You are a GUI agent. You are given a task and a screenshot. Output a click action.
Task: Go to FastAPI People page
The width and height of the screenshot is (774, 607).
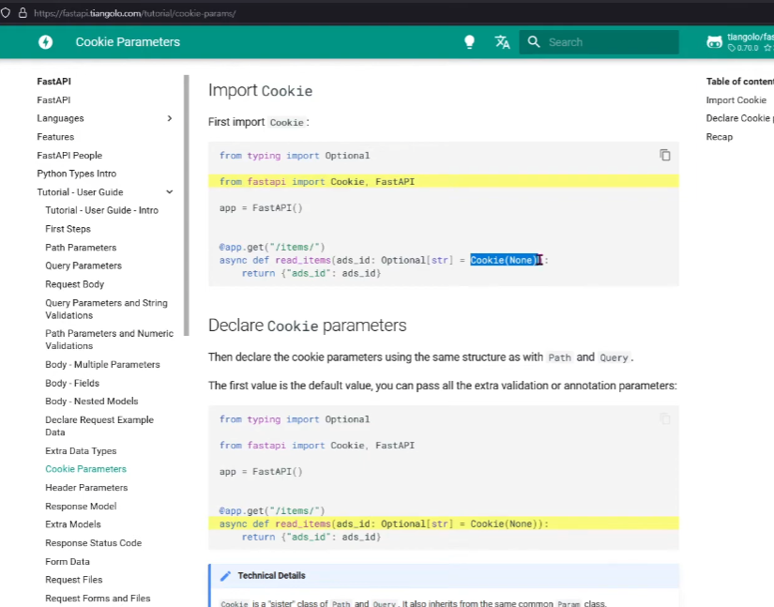pyautogui.click(x=69, y=156)
